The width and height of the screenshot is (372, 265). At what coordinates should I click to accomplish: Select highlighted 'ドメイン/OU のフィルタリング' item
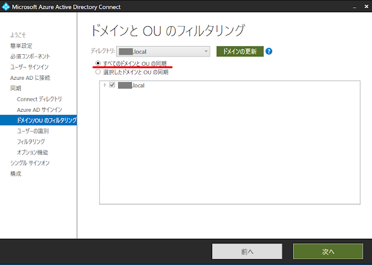click(38, 120)
